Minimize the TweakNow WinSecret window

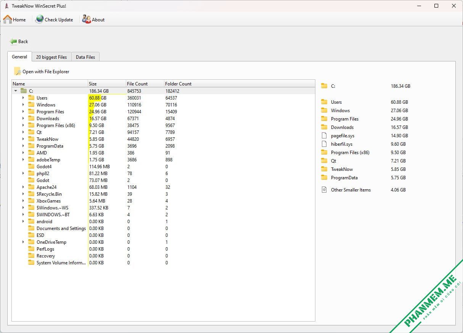click(419, 6)
